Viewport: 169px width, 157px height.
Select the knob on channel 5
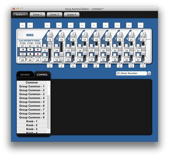[97, 34]
